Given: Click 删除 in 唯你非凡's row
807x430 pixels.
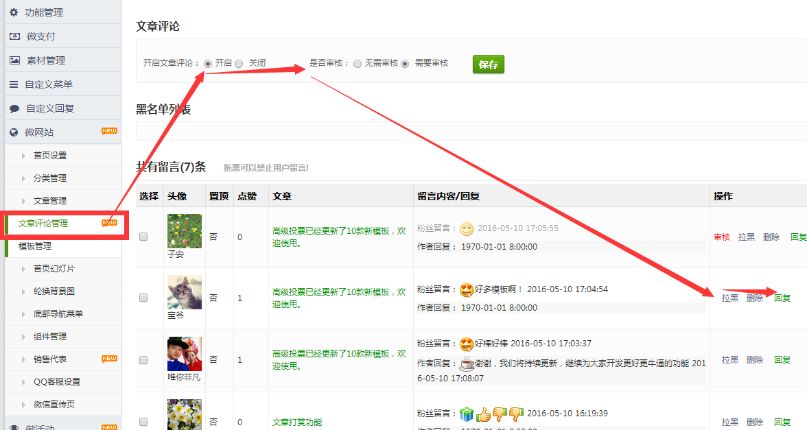Looking at the screenshot, I should (755, 359).
